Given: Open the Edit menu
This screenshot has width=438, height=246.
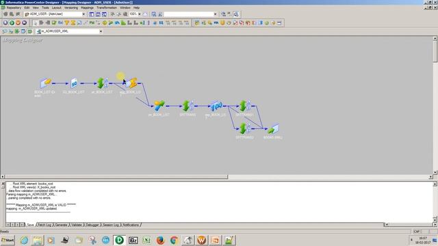Looking at the screenshot, I should [x=27, y=8].
